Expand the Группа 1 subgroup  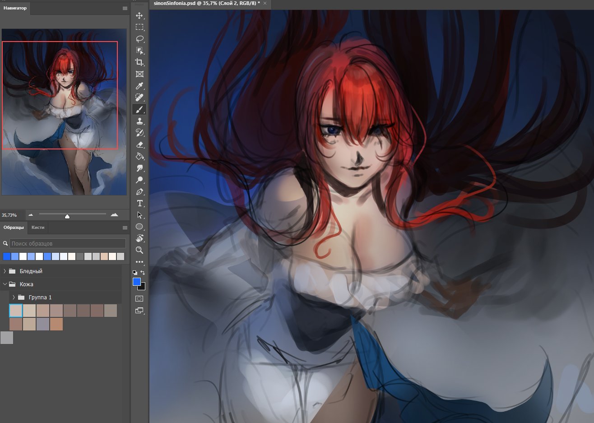tap(14, 297)
